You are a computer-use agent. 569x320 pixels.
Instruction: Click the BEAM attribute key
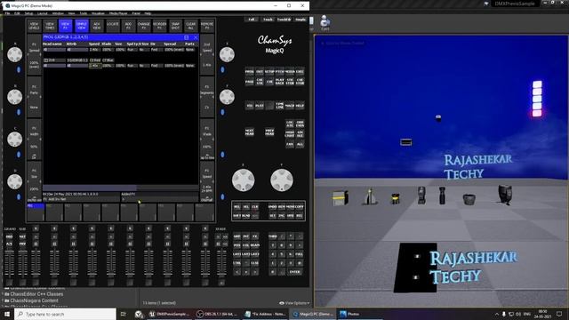pos(255,245)
